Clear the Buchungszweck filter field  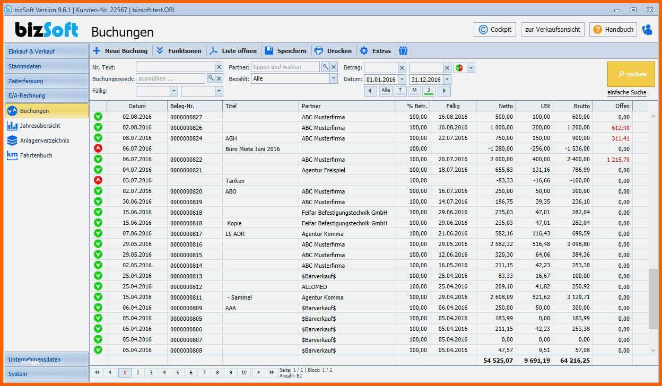point(219,78)
